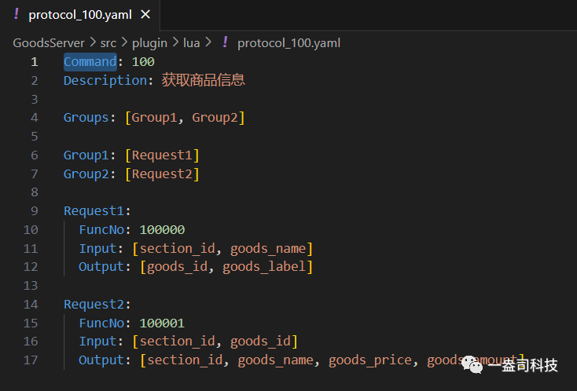Click FuncNo key on line 10
577x391 pixels.
tap(101, 230)
